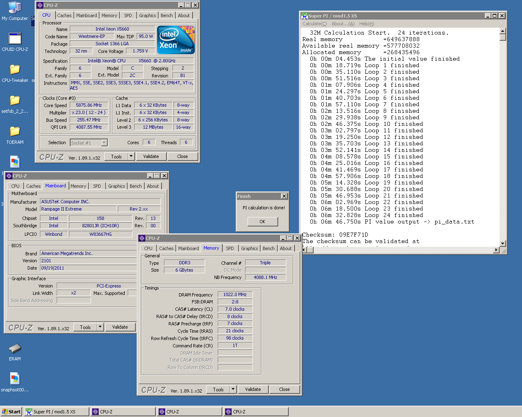Click Validate in Mainboard CPU-Z window
The image size is (522, 417).
click(120, 327)
